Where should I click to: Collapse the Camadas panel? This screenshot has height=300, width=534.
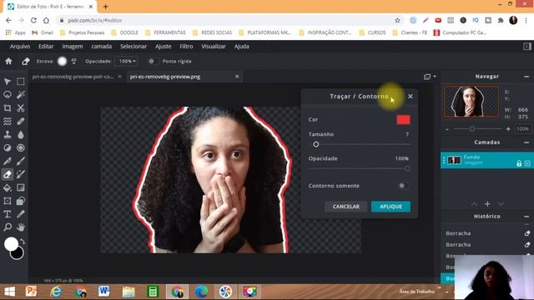[526, 142]
